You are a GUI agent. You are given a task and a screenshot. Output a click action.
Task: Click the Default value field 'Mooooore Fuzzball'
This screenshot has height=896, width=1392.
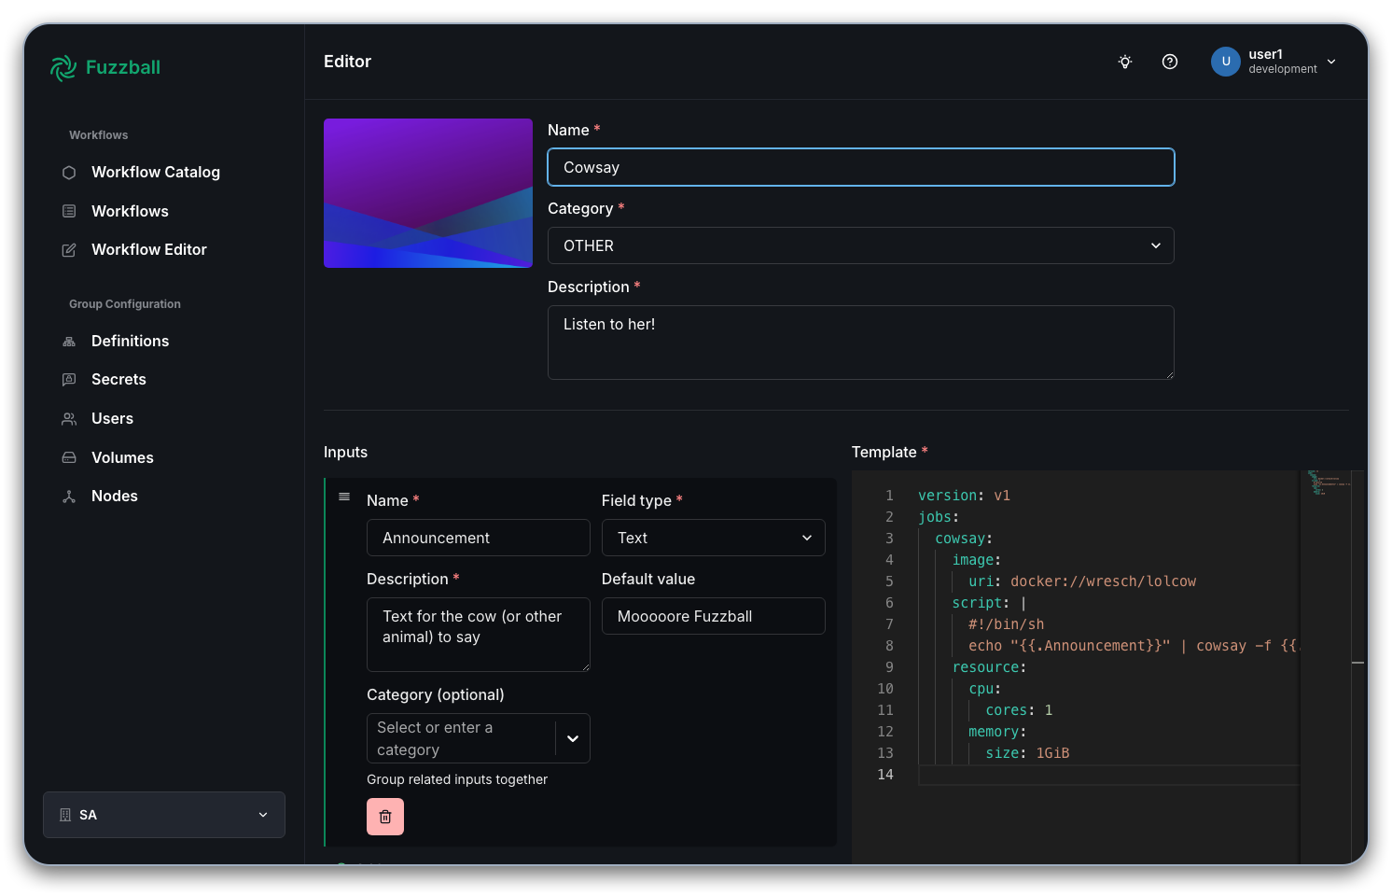[713, 616]
